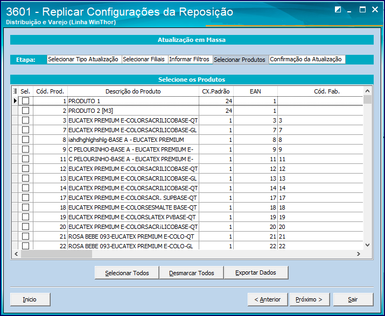Screen dimensions: 385x316
Task: Tick the checkbox for product code 19
Action: pos(25,217)
